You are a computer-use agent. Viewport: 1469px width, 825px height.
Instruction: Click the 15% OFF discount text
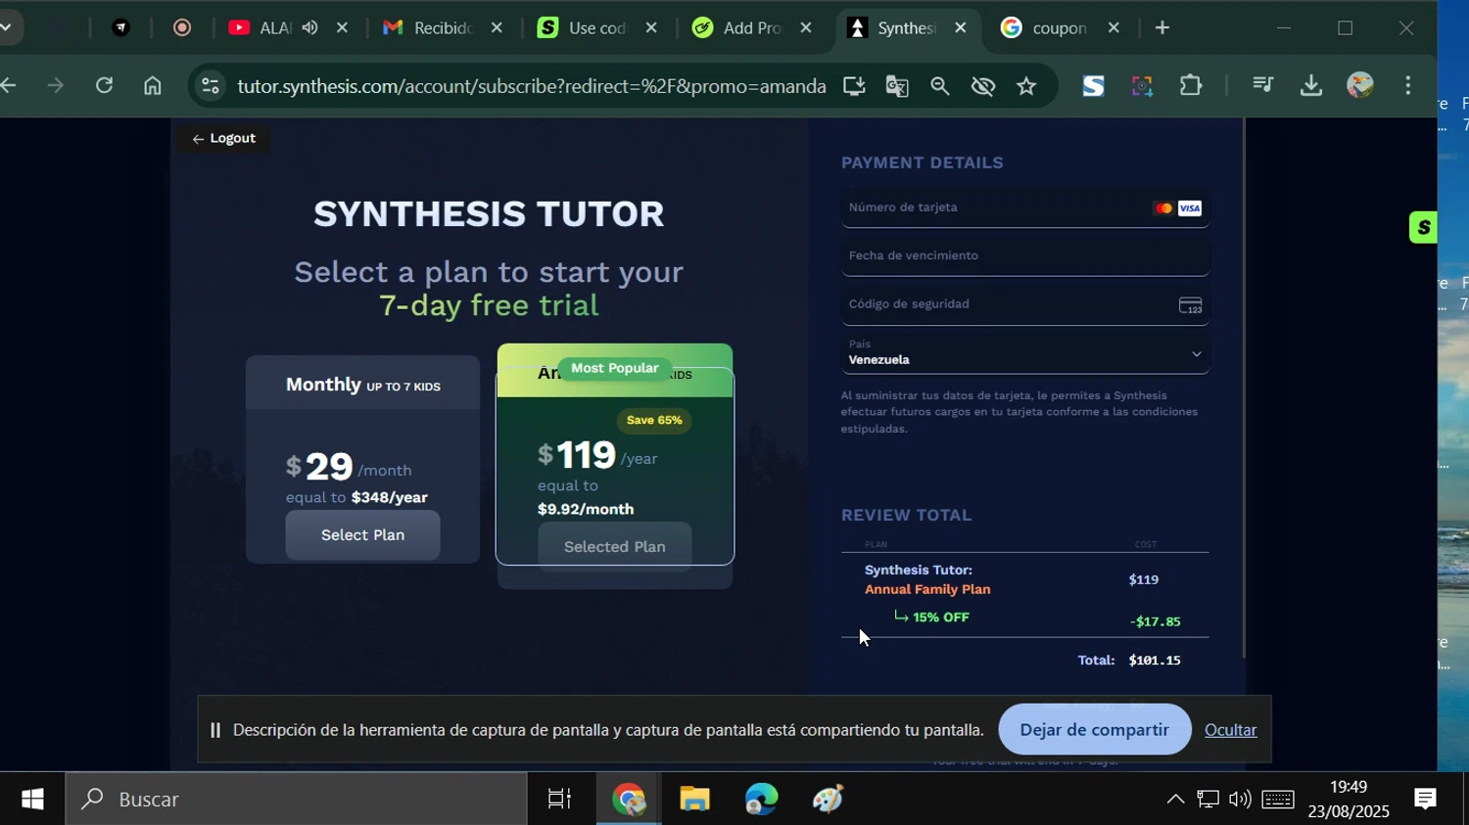point(940,617)
